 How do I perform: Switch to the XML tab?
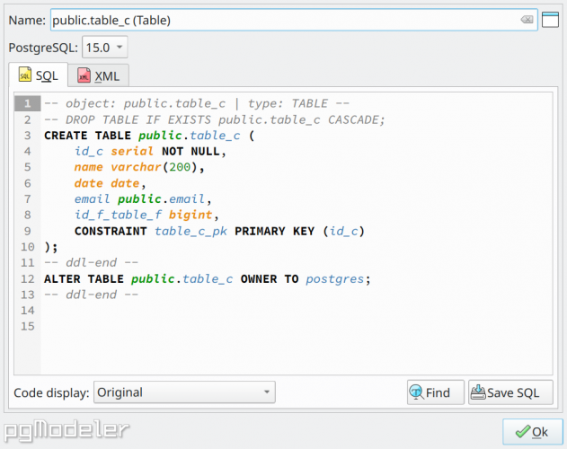pos(98,75)
